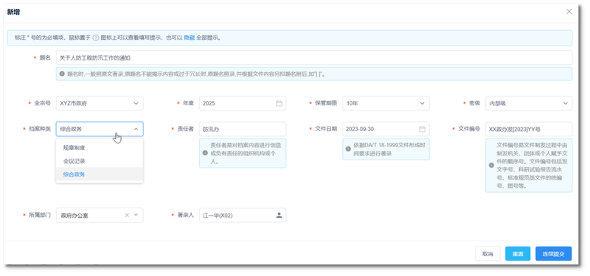Open the 保管期限 dropdown showing 10年
The image size is (590, 276).
(386, 103)
